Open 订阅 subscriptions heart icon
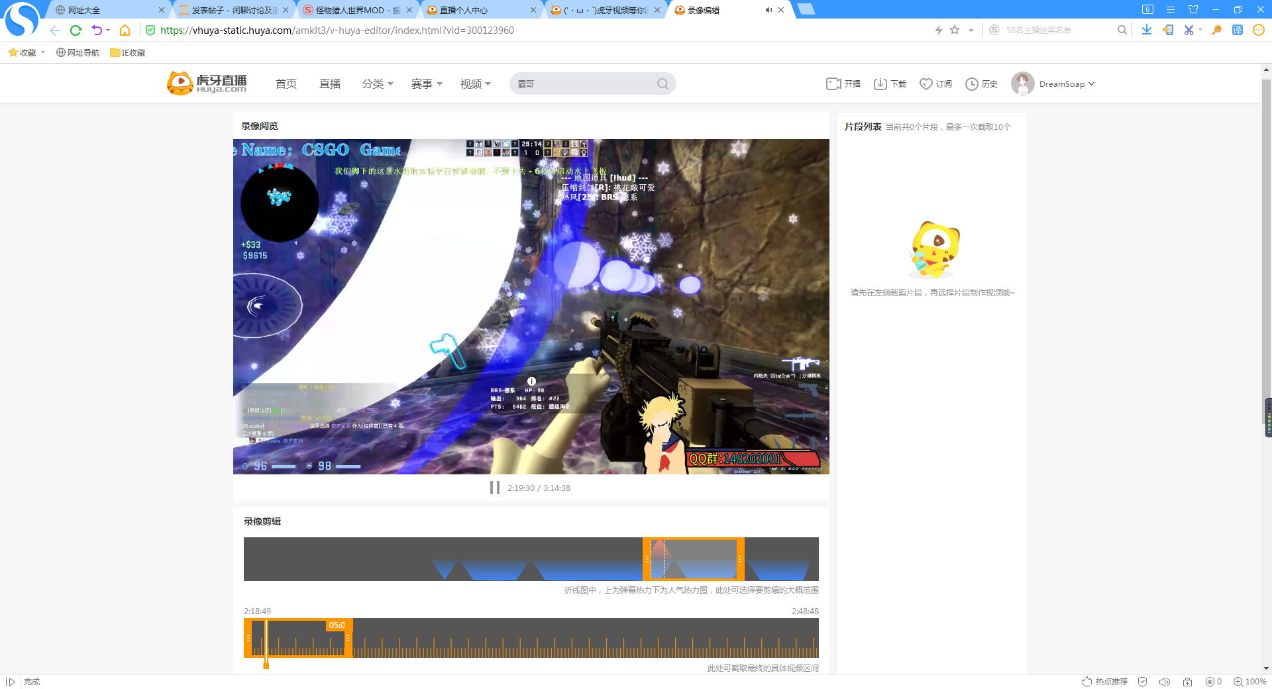 (x=935, y=83)
